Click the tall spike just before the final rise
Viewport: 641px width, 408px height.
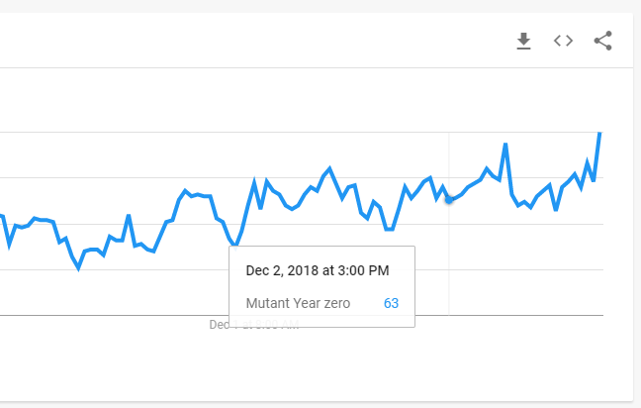[505, 144]
